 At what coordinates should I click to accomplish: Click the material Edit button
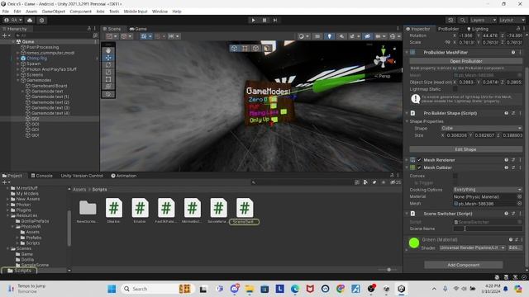click(x=514, y=247)
